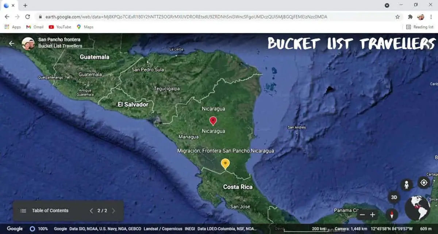Click the Bucket List Travellers profile avatar

[28, 43]
